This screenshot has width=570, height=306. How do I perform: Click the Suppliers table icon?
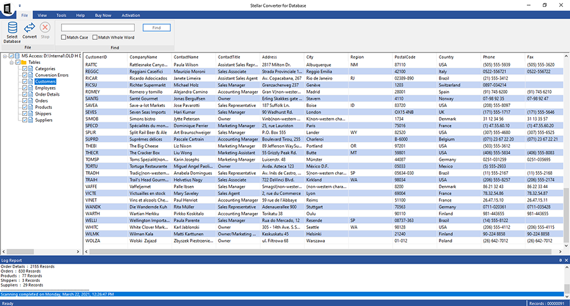[x=31, y=120]
